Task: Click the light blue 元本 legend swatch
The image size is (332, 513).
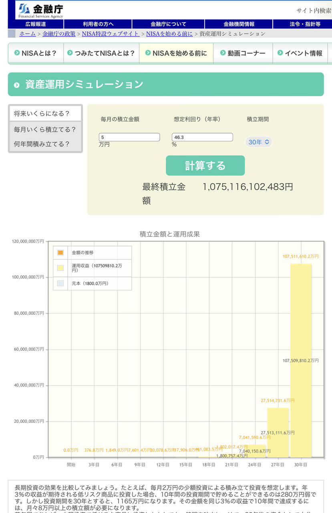Action: point(60,283)
